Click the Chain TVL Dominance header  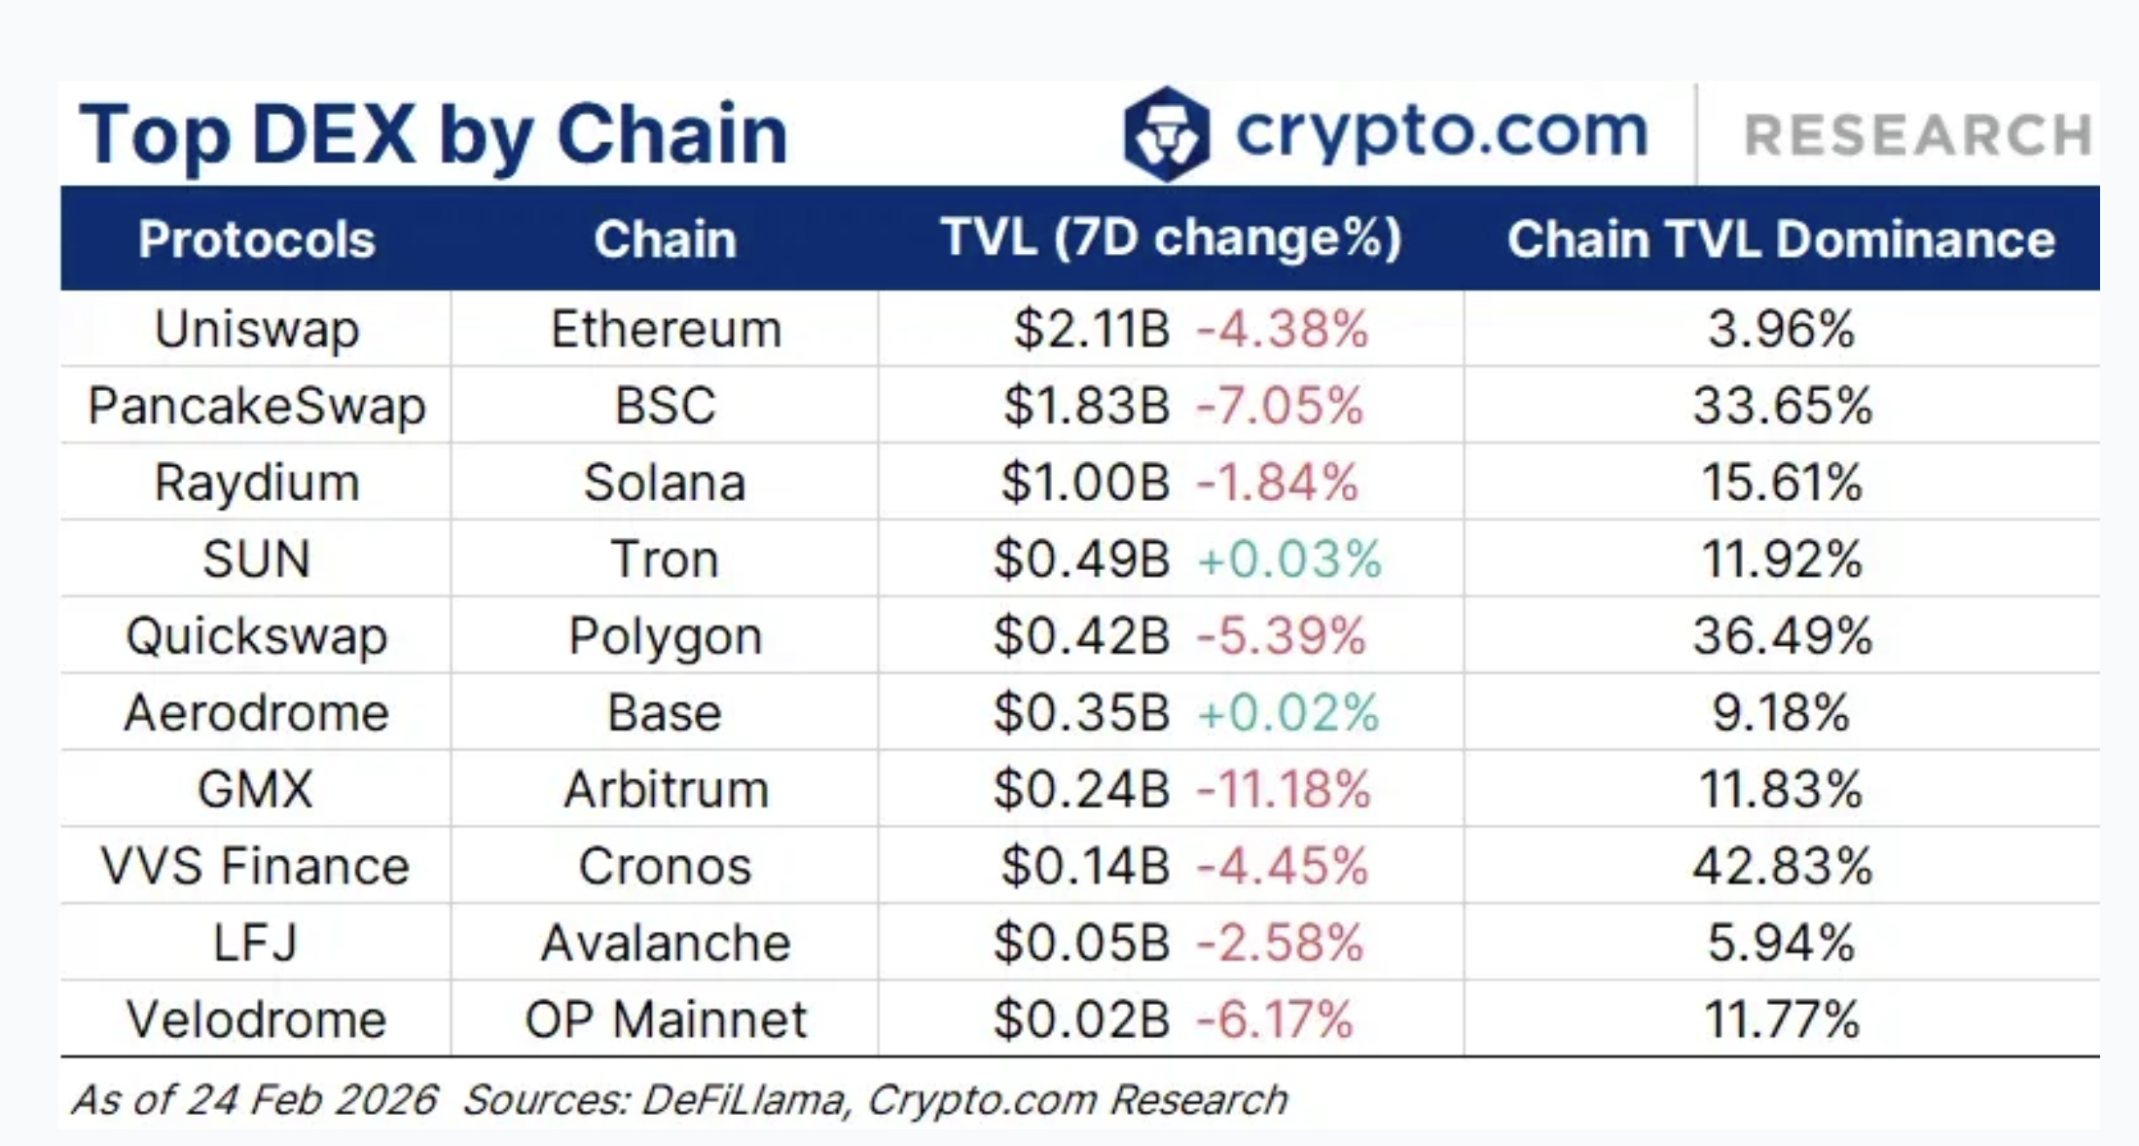[1781, 239]
